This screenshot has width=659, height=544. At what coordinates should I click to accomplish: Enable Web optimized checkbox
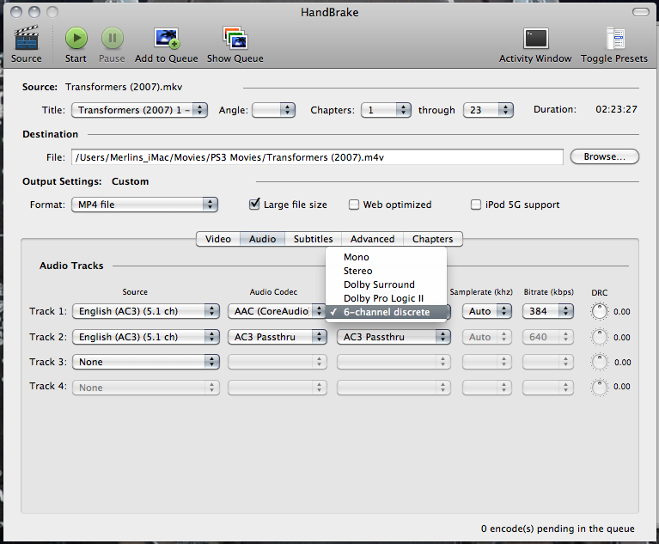[354, 205]
